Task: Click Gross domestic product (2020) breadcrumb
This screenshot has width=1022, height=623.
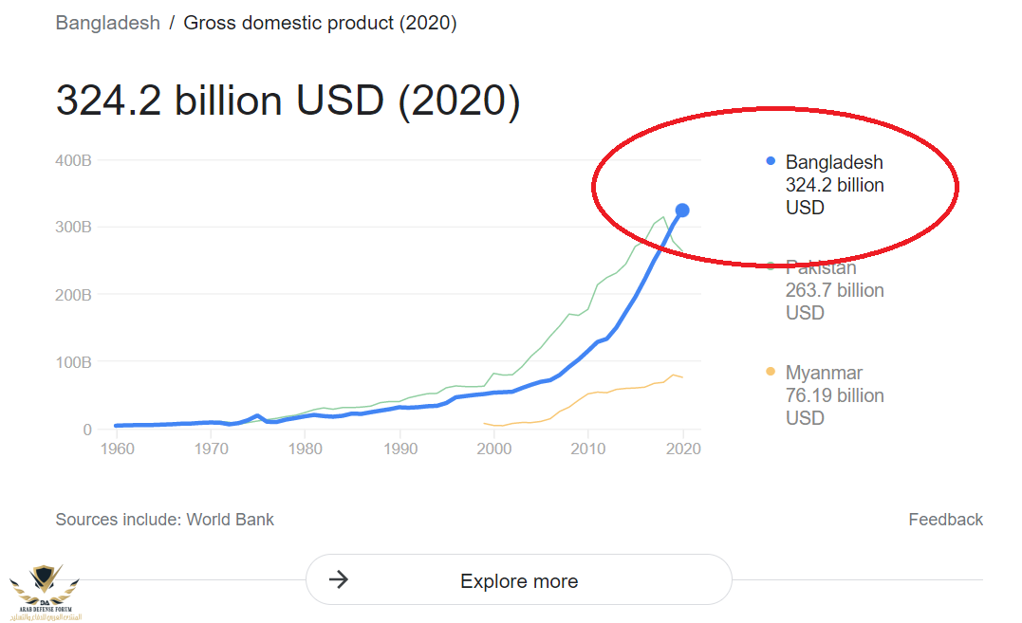Action: point(320,23)
